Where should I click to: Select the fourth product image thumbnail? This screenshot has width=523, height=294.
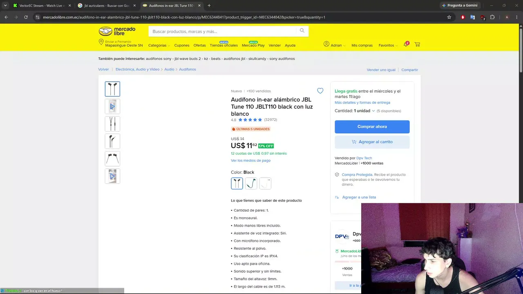coord(112,141)
